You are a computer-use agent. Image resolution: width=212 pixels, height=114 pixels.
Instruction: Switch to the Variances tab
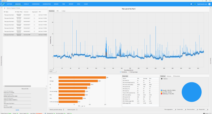tap(169, 76)
